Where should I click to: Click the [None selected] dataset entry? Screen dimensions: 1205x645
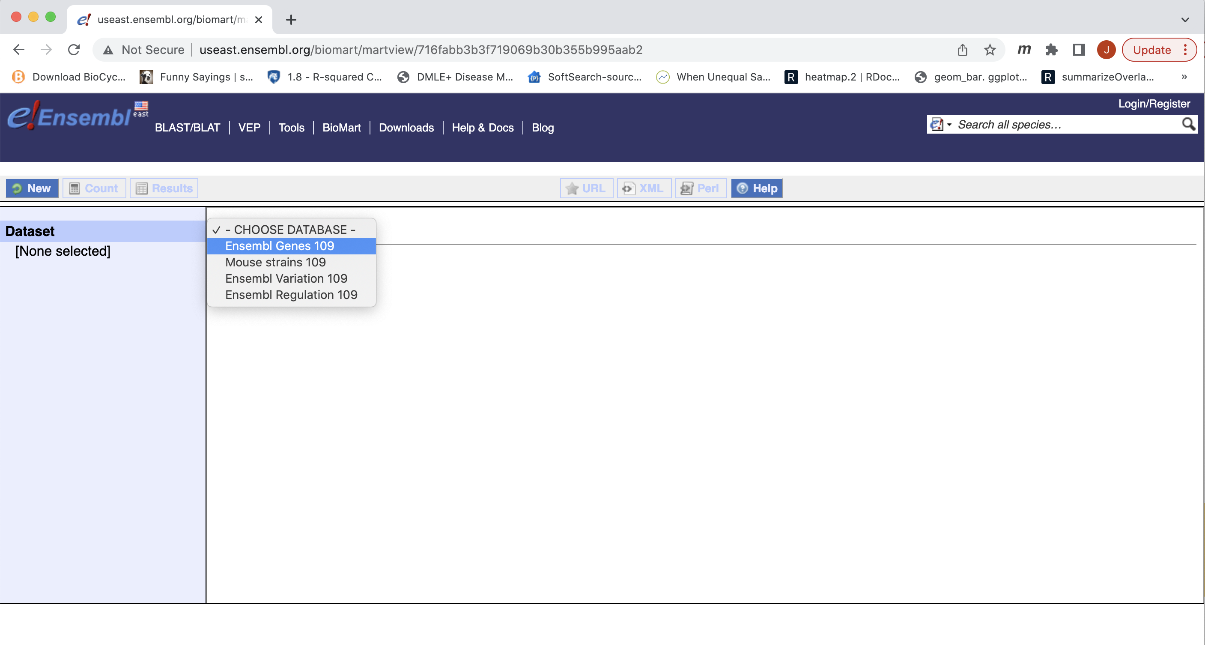tap(63, 251)
